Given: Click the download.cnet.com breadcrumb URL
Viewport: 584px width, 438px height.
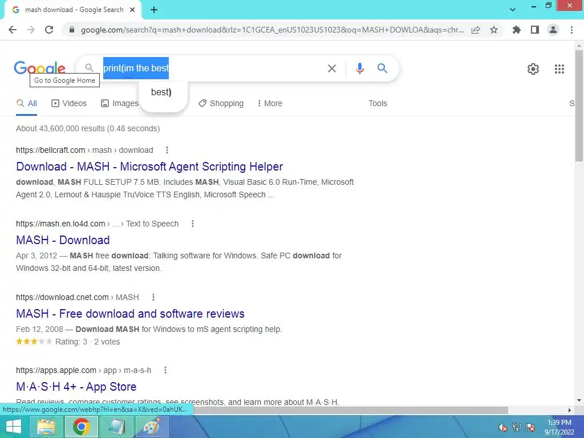Looking at the screenshot, I should (x=78, y=297).
